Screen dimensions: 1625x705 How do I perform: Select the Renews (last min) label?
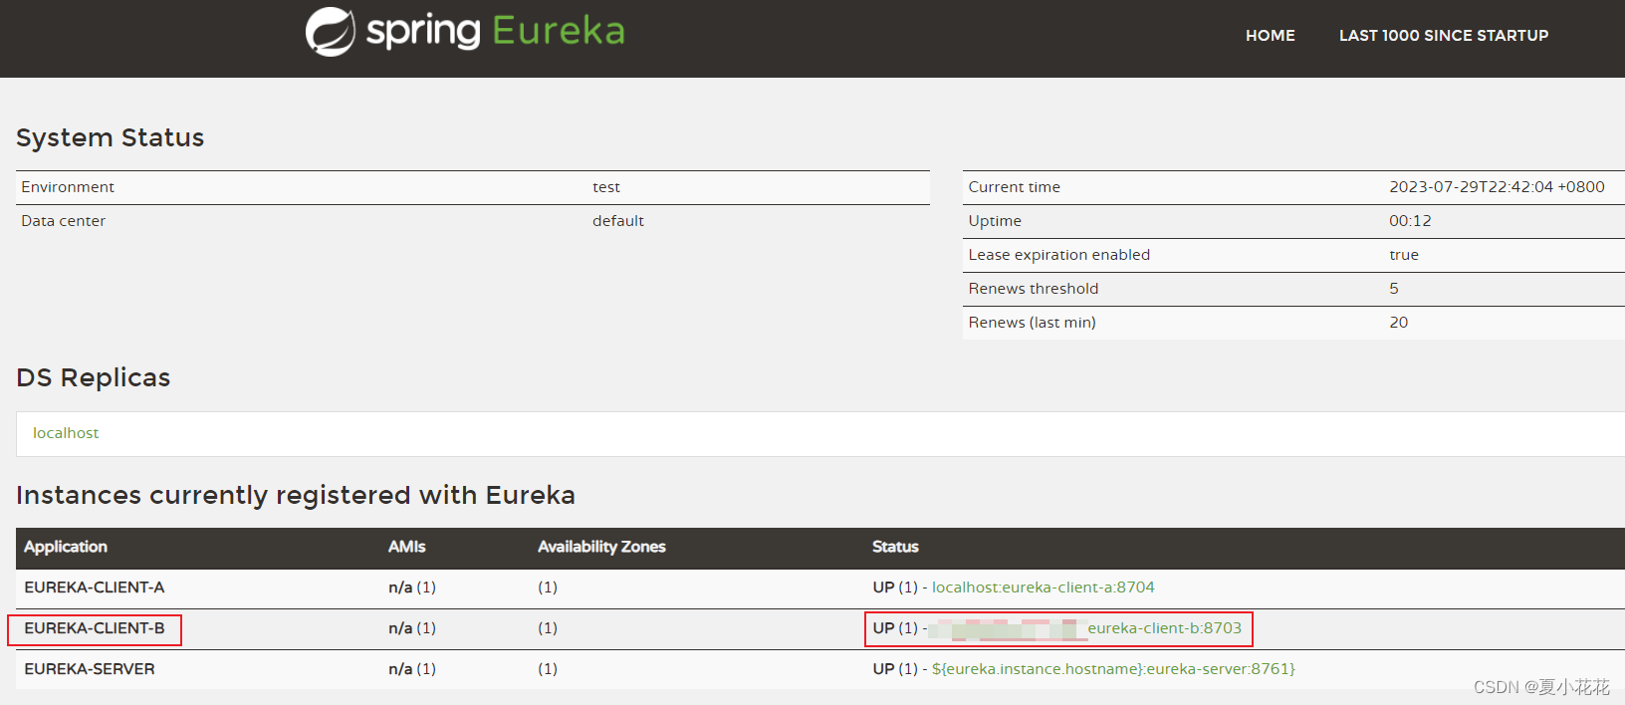pos(1033,323)
